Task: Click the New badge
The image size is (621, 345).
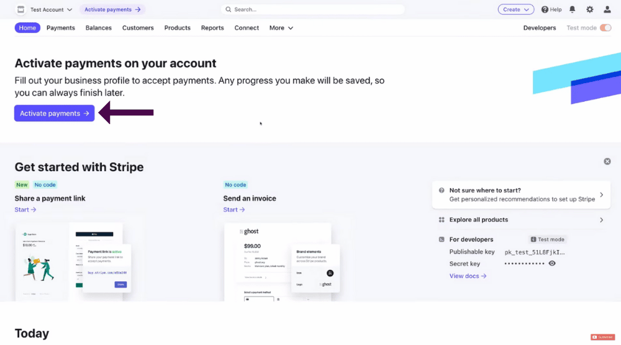Action: coord(22,185)
